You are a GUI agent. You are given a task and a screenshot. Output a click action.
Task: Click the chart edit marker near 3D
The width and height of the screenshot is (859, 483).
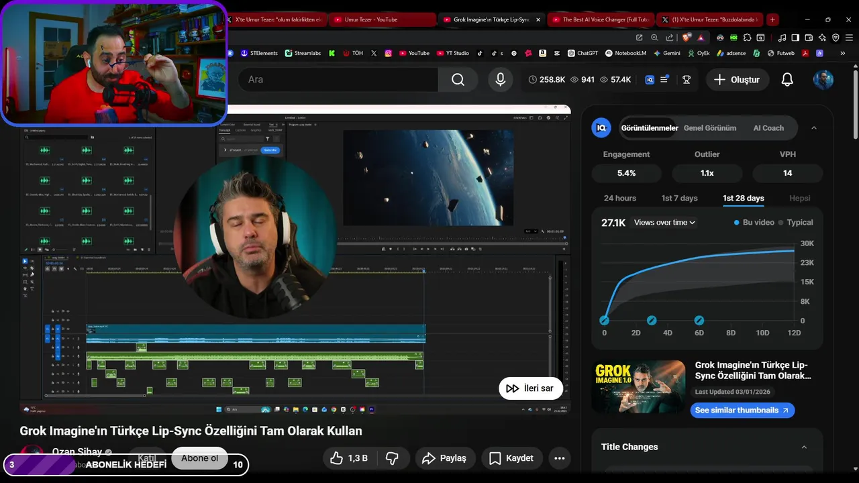coord(652,321)
